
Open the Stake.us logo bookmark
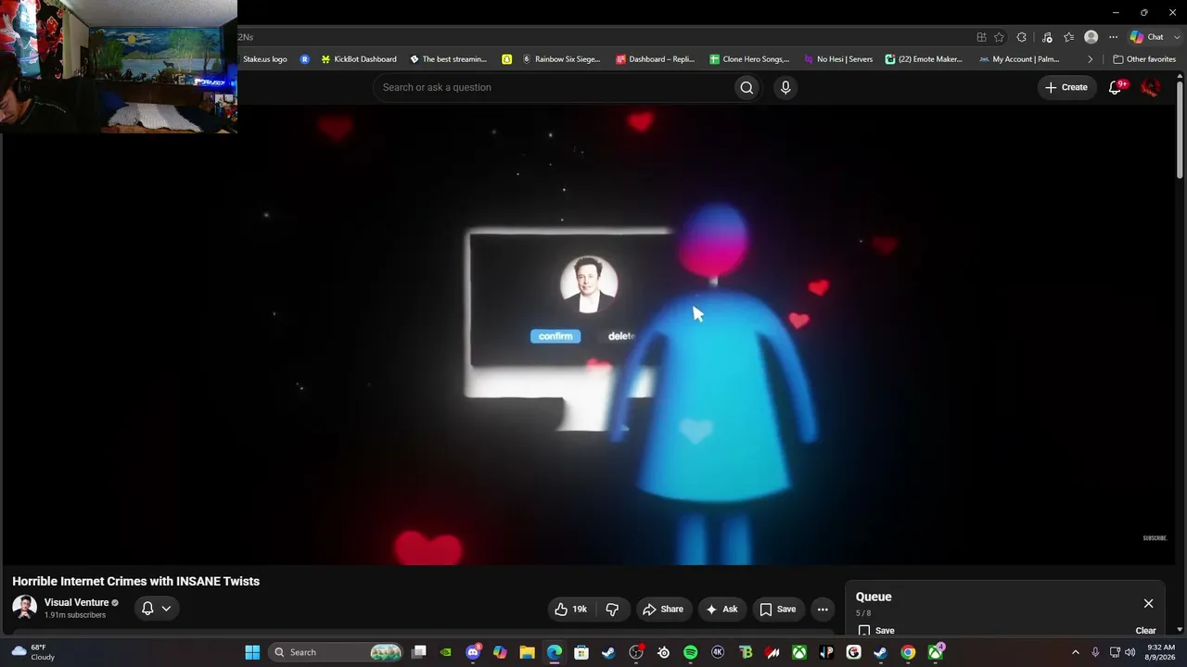[x=264, y=59]
